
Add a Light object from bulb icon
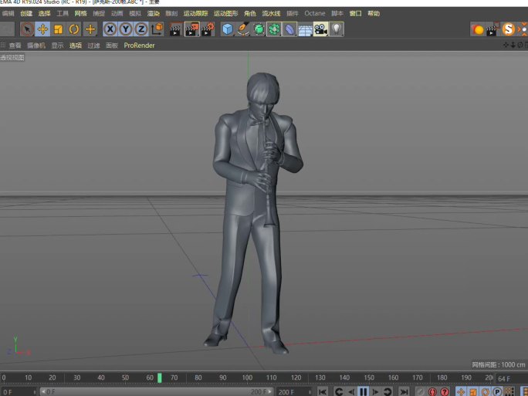pyautogui.click(x=336, y=29)
